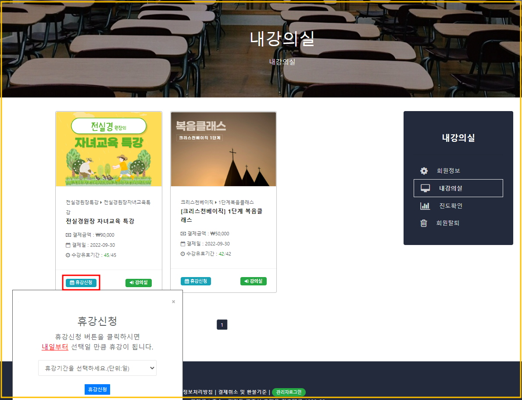Screen dimensions: 522x400
Task: Click 휴강신청 on the 복음클래스 card
Action: click(x=196, y=281)
